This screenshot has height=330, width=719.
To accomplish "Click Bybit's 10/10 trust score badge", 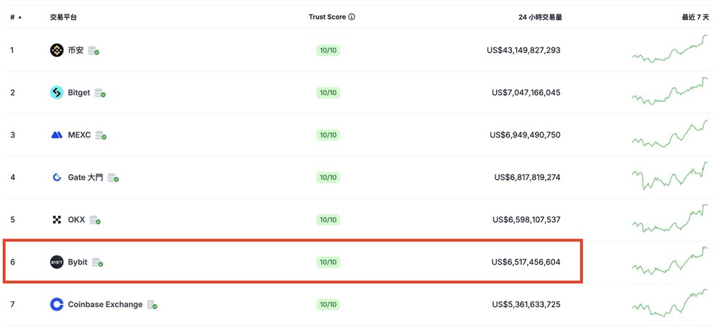I will pyautogui.click(x=328, y=262).
